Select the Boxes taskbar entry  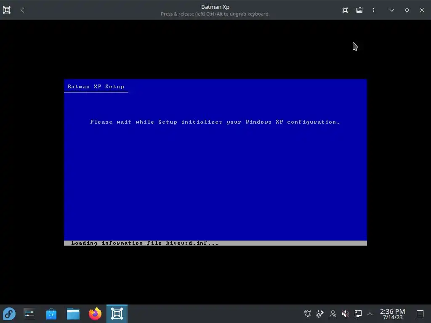pyautogui.click(x=117, y=314)
